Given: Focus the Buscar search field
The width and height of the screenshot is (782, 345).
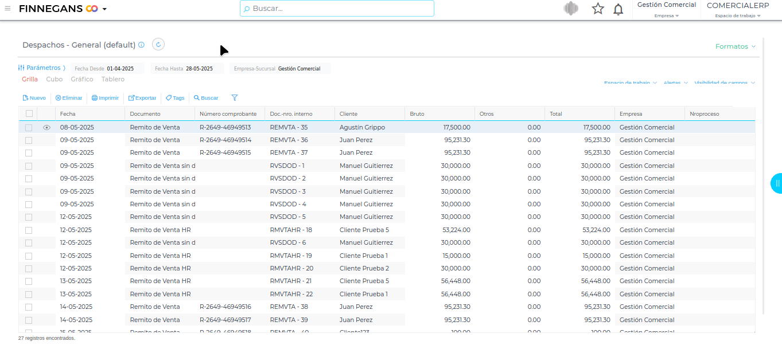Looking at the screenshot, I should pyautogui.click(x=337, y=9).
